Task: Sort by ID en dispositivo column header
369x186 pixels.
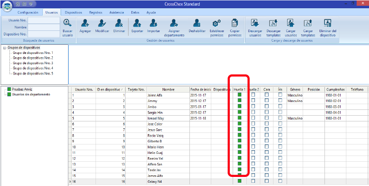Action: point(111,90)
